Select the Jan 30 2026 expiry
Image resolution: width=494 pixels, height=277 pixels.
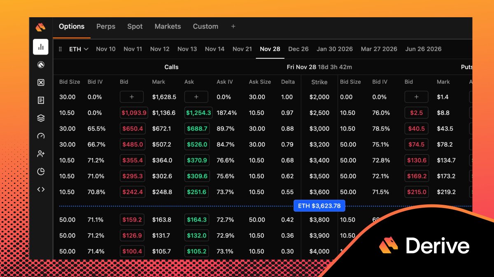(335, 49)
